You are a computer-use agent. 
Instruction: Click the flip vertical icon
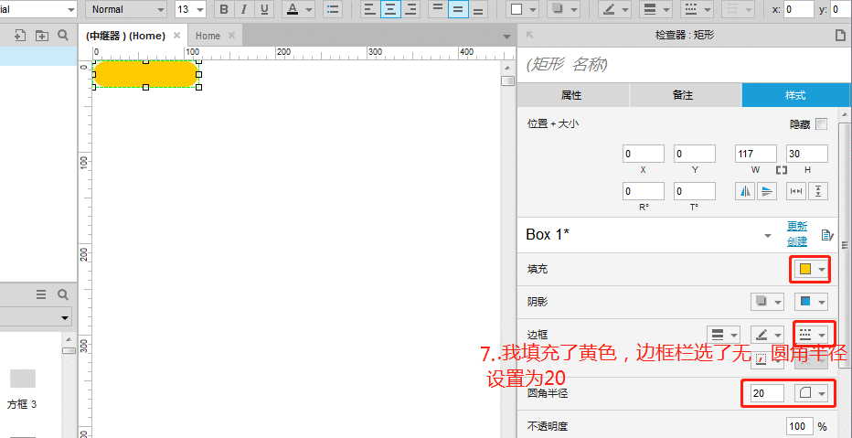pos(767,191)
